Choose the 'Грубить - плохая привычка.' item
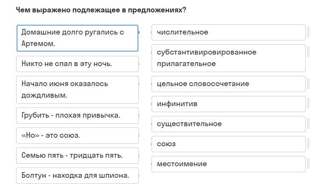The image size is (324, 188). pos(77,116)
